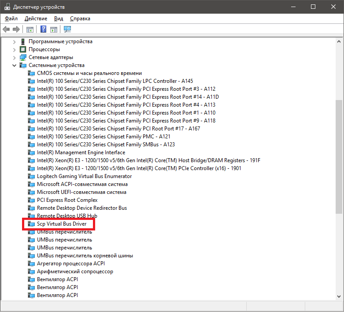Select Remote Desktop USB Hub

pyautogui.click(x=67, y=216)
